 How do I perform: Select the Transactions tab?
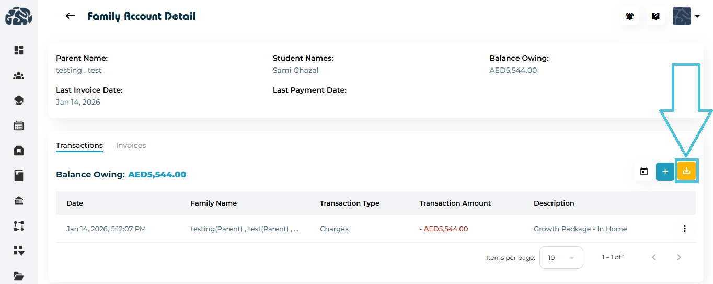tap(79, 145)
